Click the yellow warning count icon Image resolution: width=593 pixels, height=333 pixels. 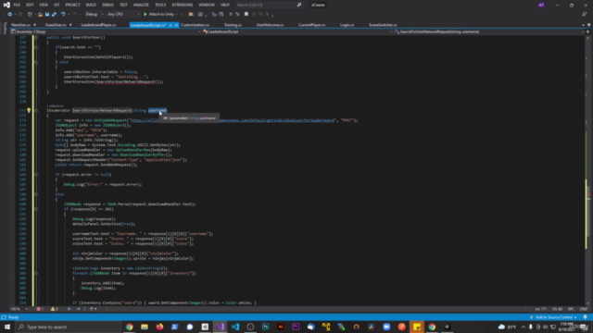coord(53,309)
